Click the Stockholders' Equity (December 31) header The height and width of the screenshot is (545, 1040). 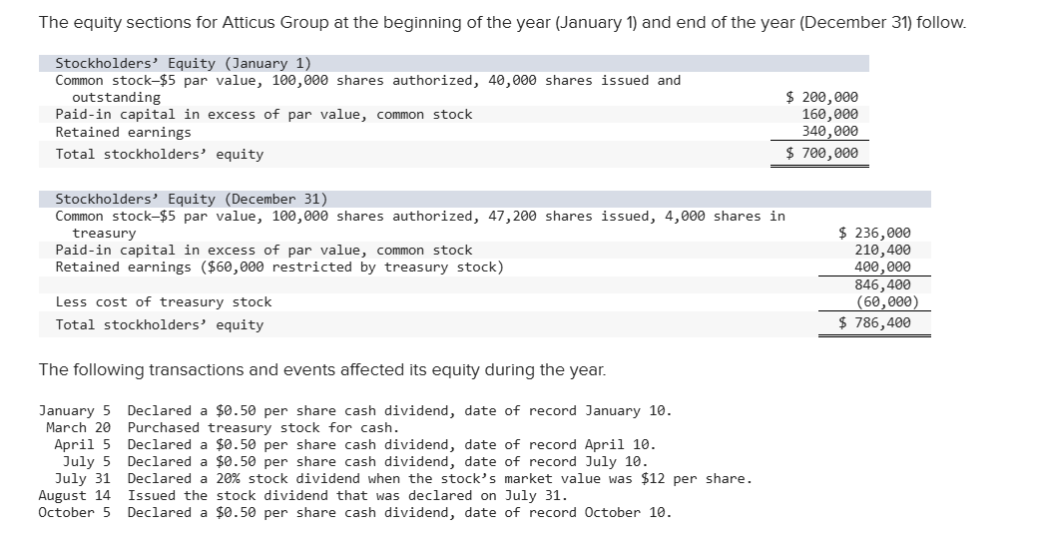point(191,199)
